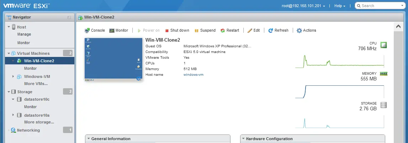
Task: Click the VM icon in the title bar
Action: (80, 17)
